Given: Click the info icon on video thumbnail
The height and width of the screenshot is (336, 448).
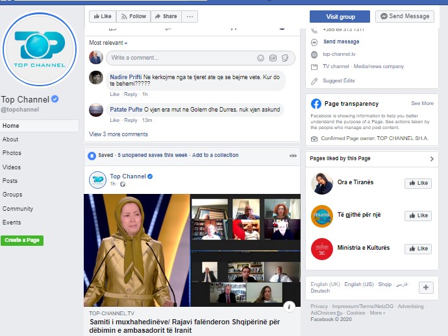Looking at the screenshot, I should coord(290,306).
